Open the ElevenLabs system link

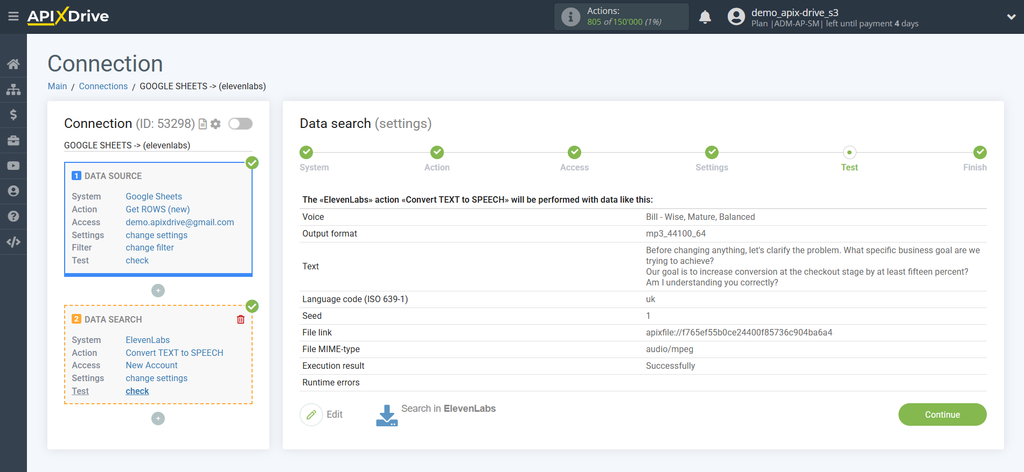(x=148, y=340)
